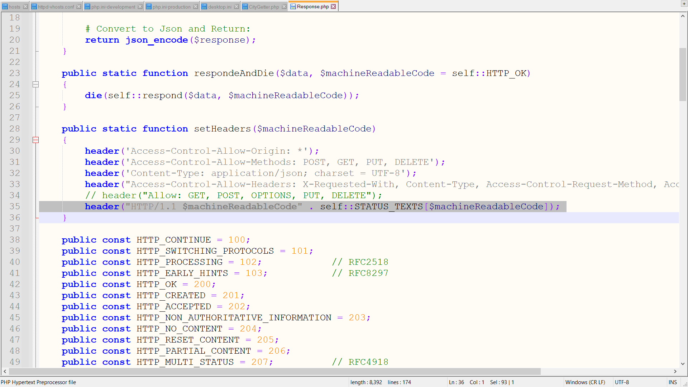Screen dimensions: 688x387
Task: Click the file icon on Response.php tab
Action: (x=293, y=6)
